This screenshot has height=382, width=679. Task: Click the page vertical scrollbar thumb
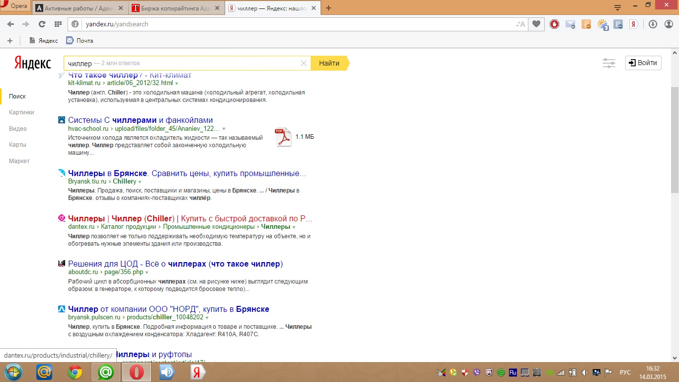[x=675, y=139]
